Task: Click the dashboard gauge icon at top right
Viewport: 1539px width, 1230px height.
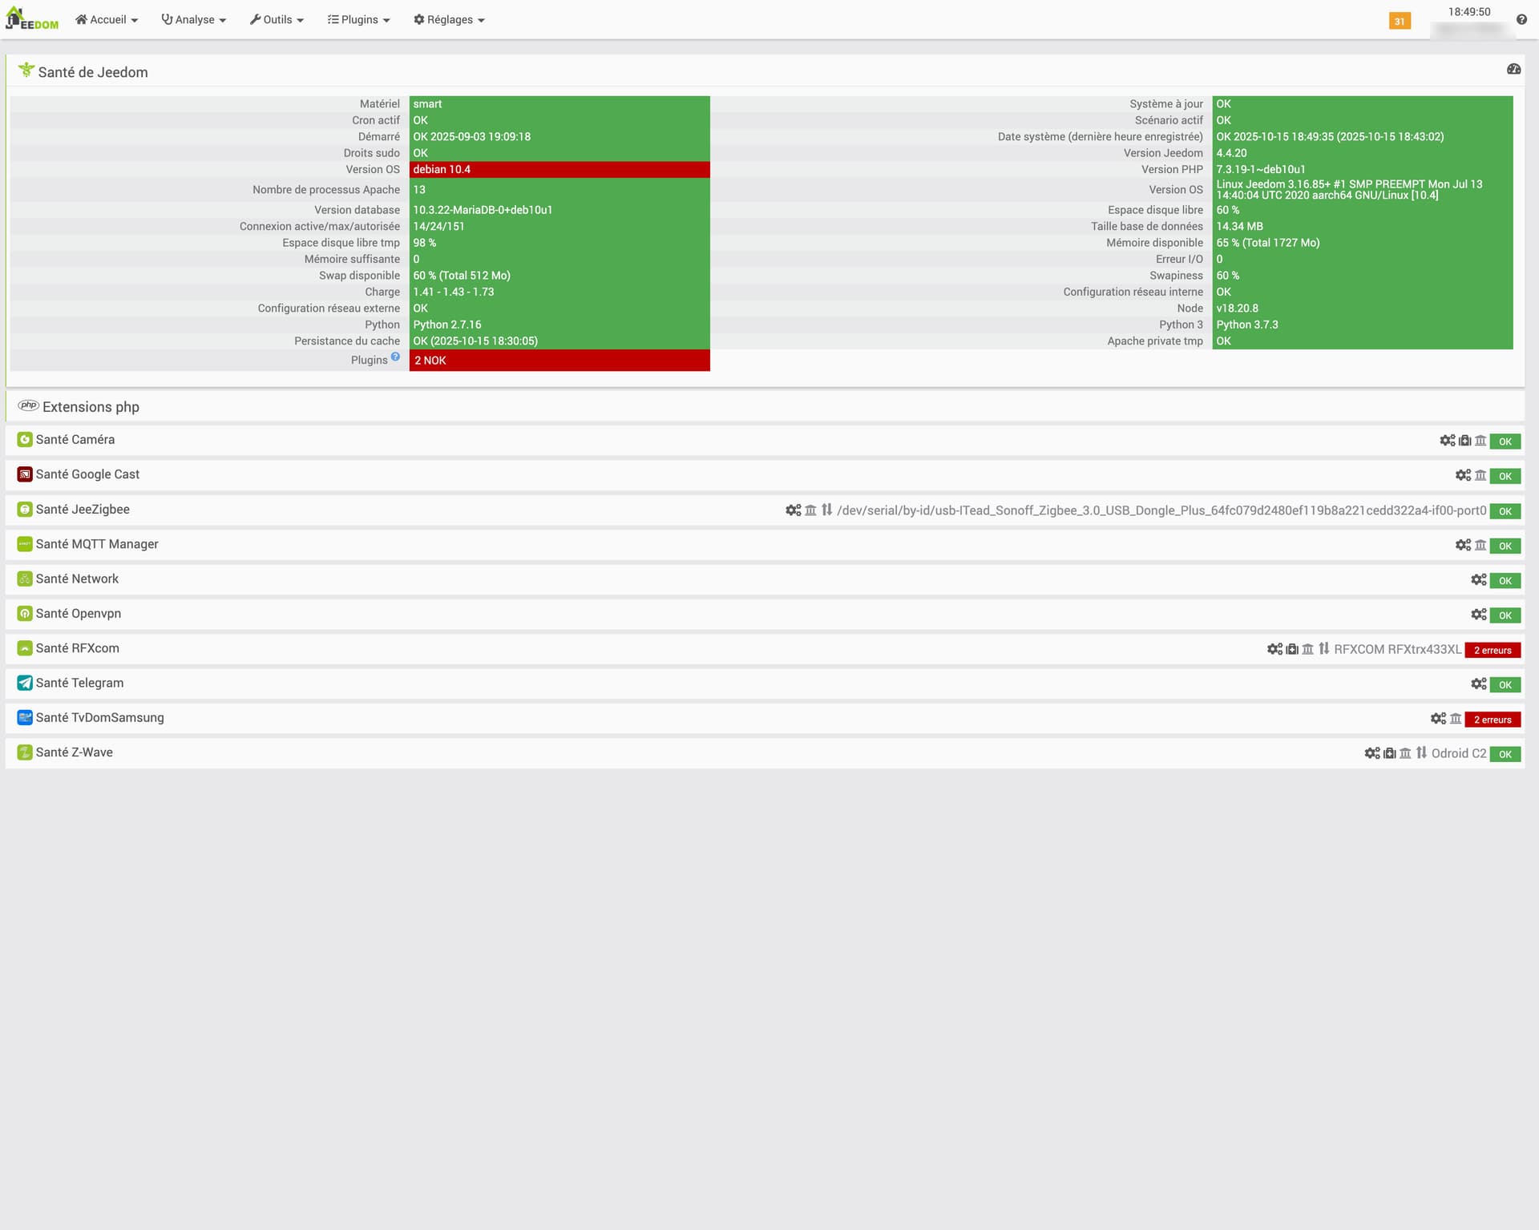Action: point(1513,70)
